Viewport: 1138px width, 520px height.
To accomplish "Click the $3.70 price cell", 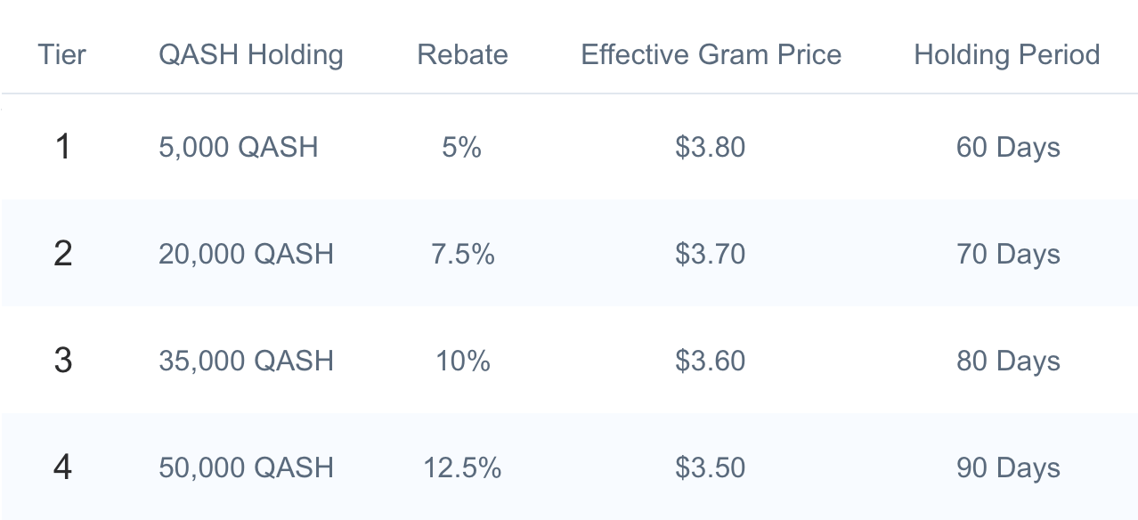I will pos(711,254).
